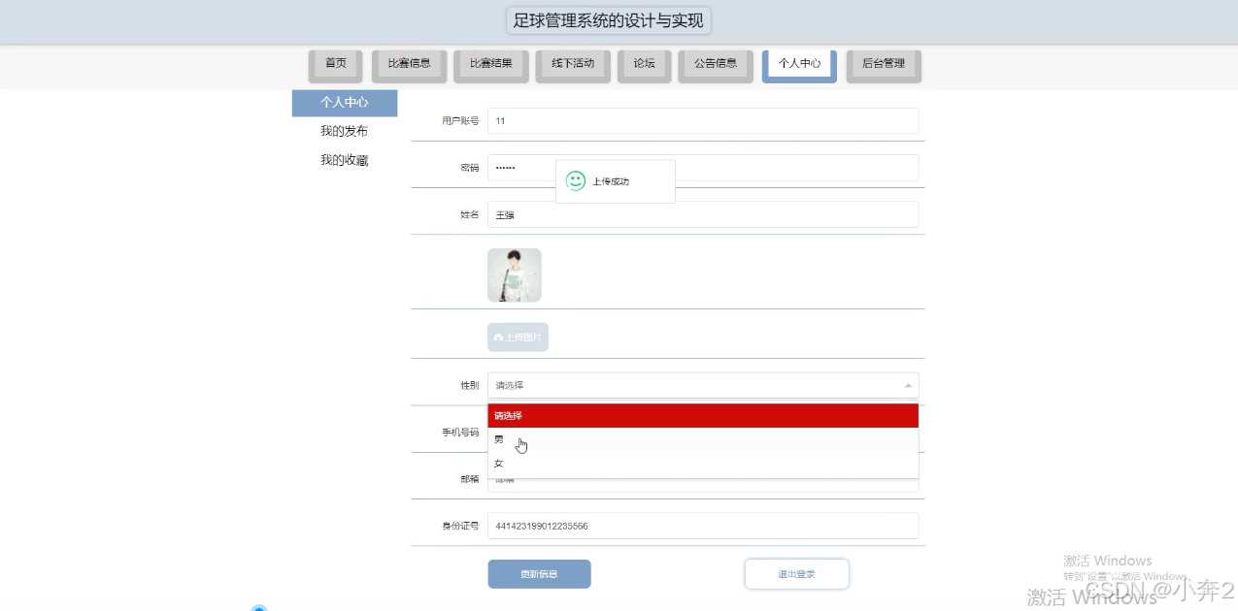The width and height of the screenshot is (1238, 611).
Task: Open 我的收藏 from the sidebar
Action: coord(345,159)
